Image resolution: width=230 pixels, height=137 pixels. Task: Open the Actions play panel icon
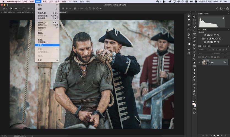[189, 19]
